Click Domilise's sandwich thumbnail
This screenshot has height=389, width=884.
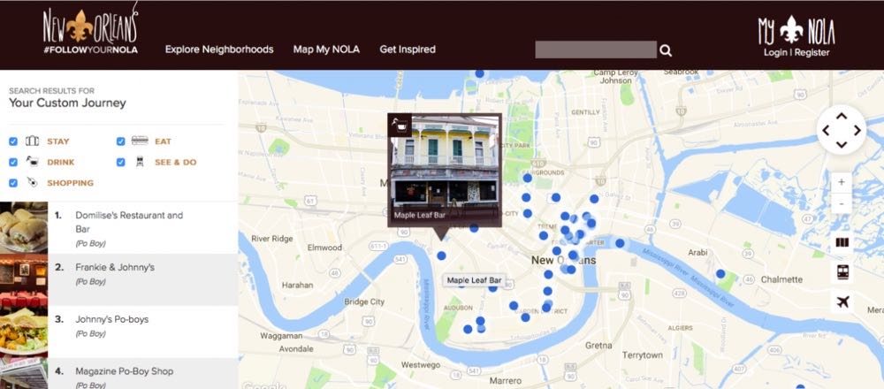(x=24, y=227)
